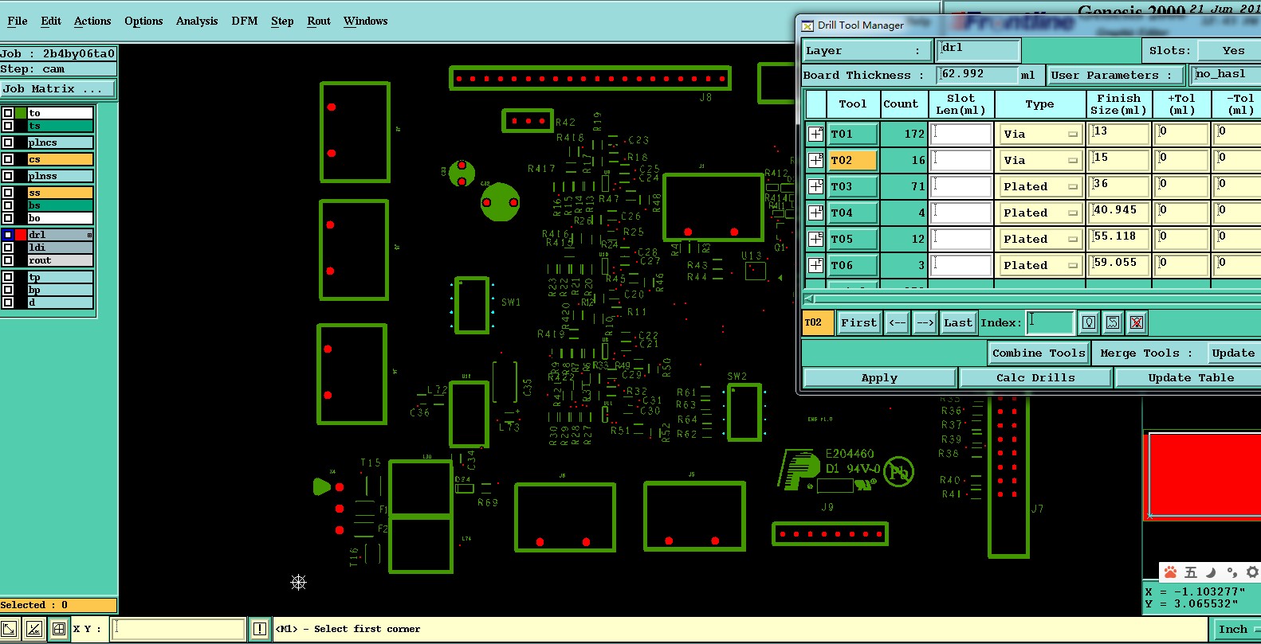Click the Calc Drills button
1261x644 pixels.
(1035, 378)
